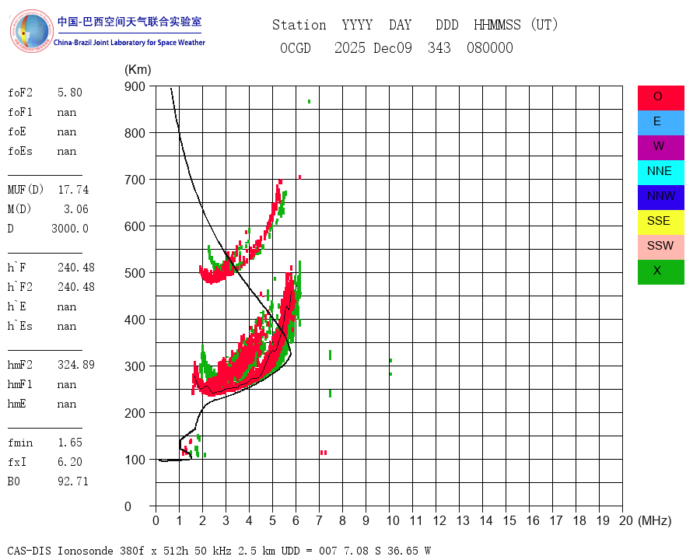Screen dimensions: 700x560
Task: Select the green X legend swatch
Action: point(660,272)
